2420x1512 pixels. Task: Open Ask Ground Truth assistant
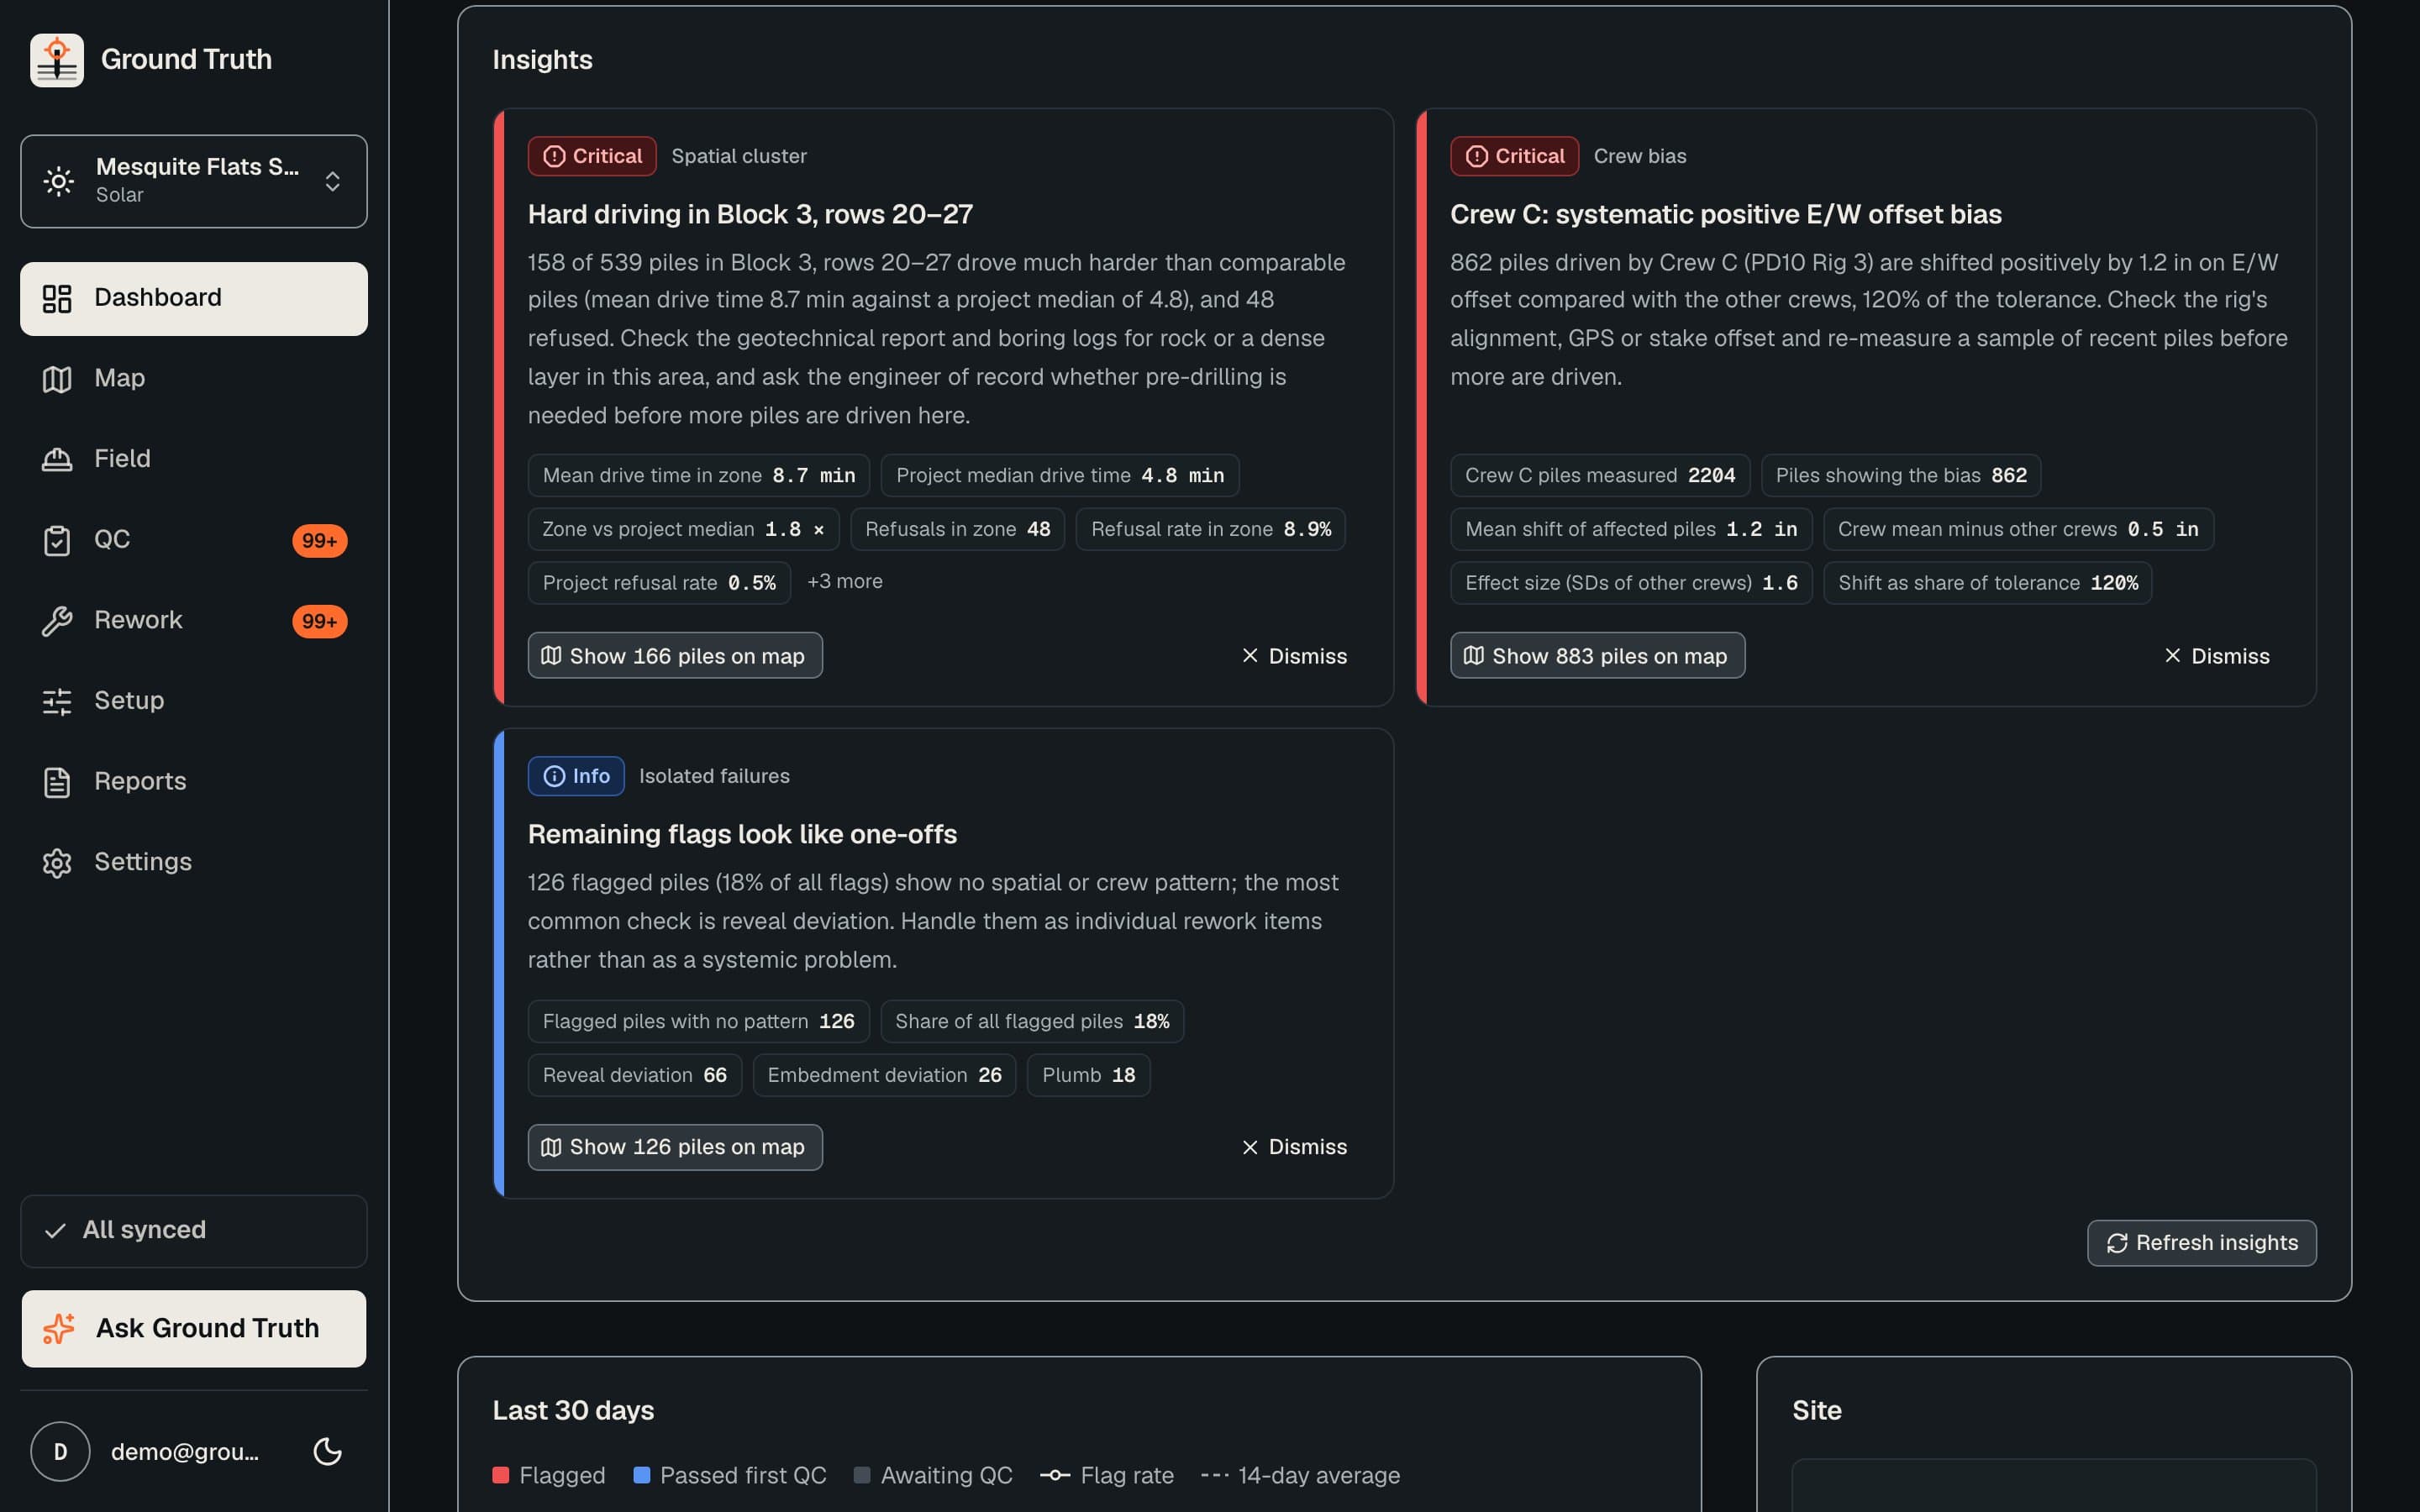(x=194, y=1329)
